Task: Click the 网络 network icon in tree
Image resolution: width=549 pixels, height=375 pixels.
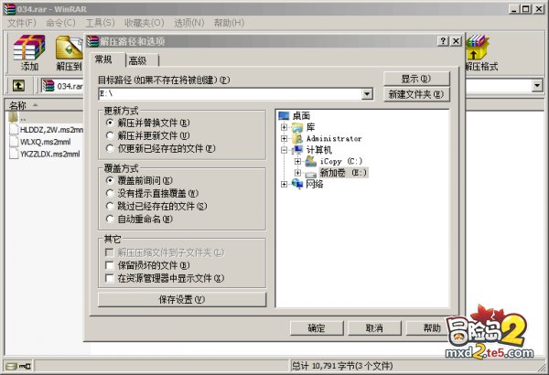Action: pyautogui.click(x=297, y=184)
